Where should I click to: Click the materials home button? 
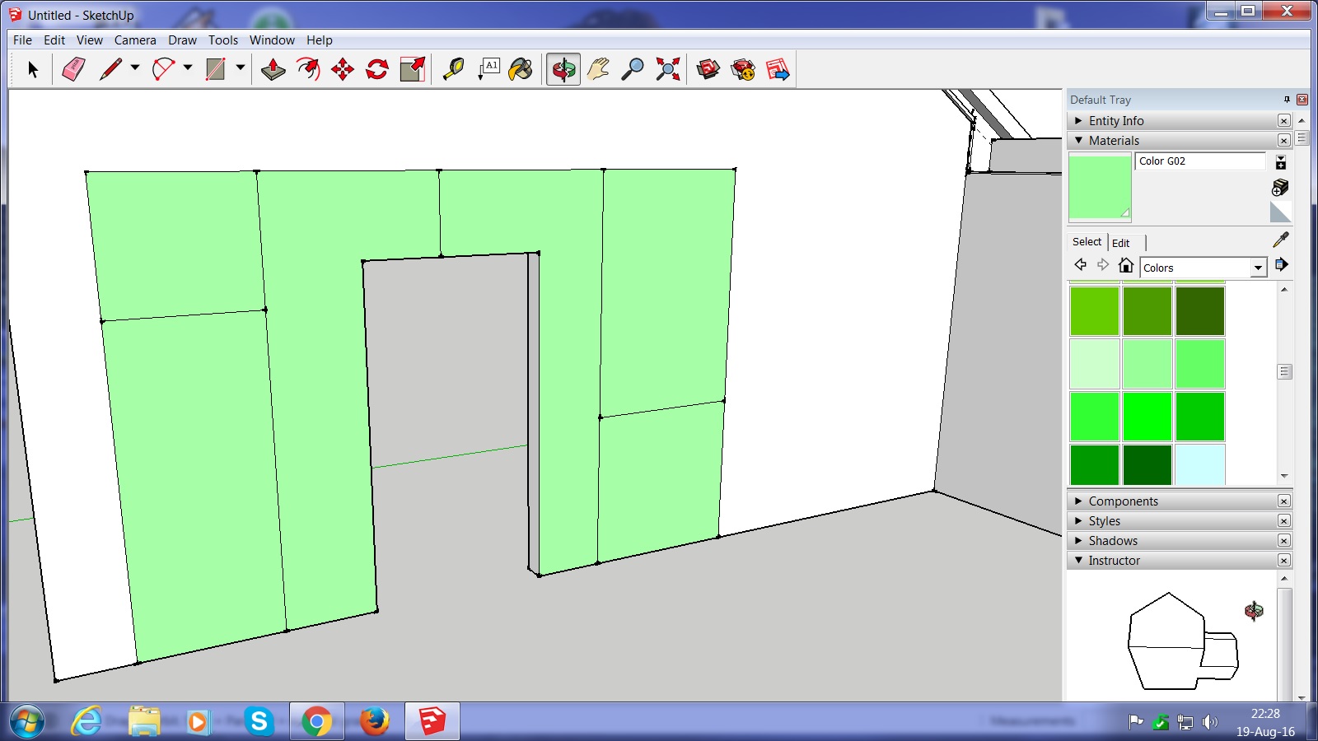1126,265
